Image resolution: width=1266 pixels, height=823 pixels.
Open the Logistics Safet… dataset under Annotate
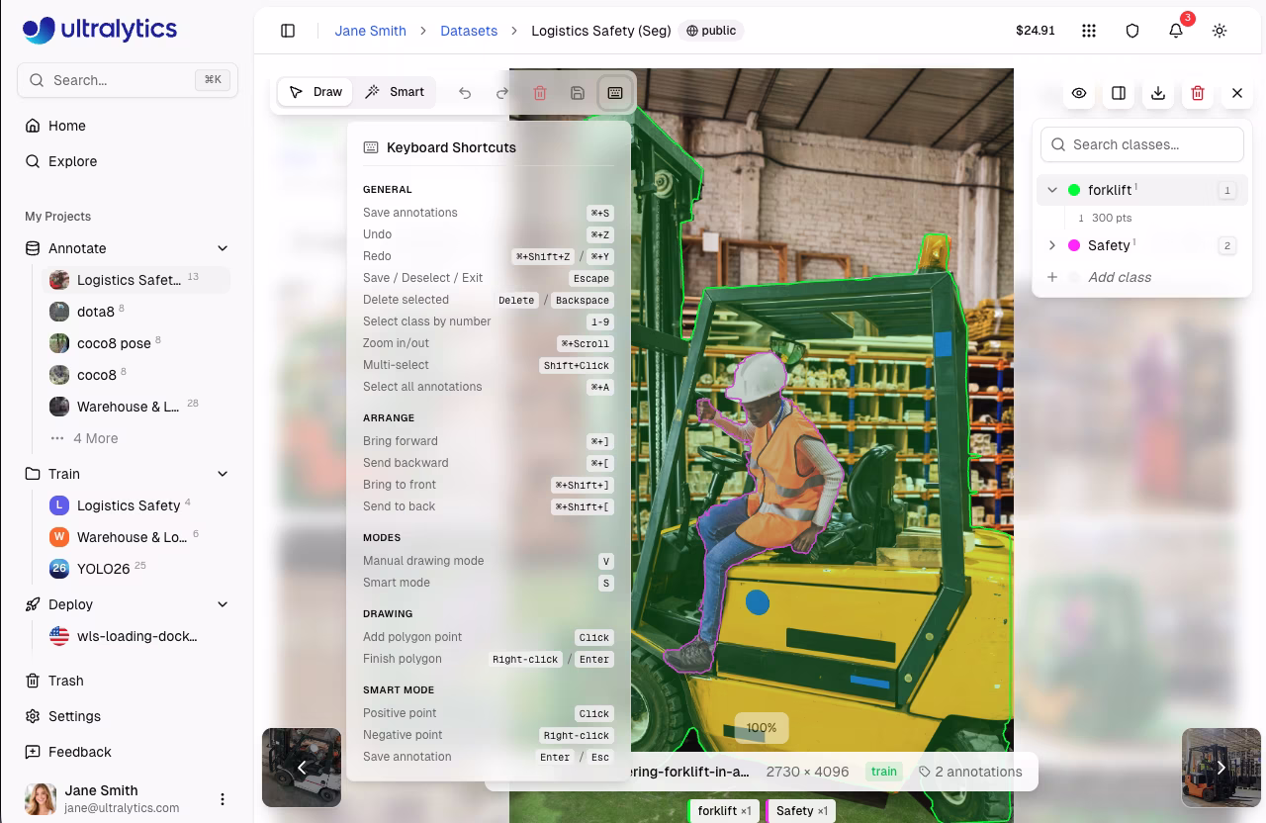pos(137,280)
